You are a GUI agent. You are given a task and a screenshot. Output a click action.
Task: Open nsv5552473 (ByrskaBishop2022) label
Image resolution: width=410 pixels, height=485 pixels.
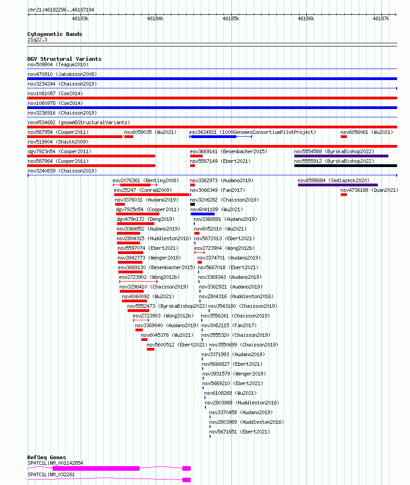167,306
